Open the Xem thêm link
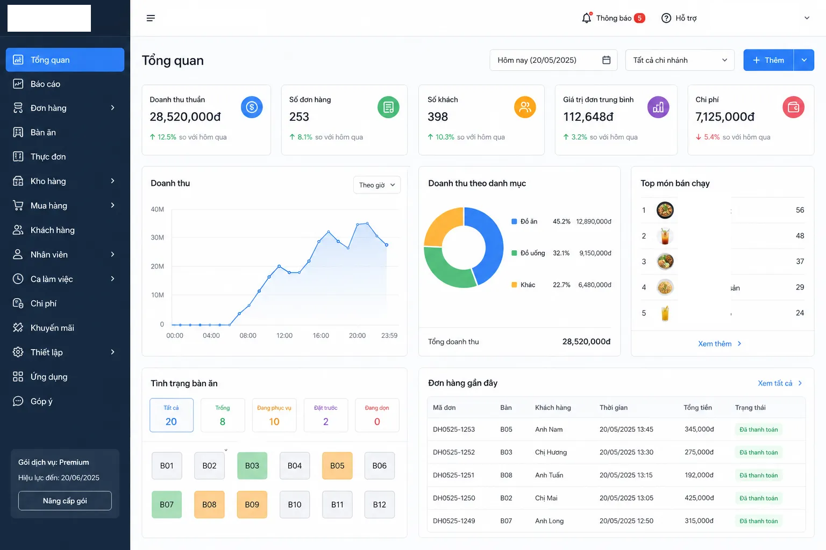Image resolution: width=826 pixels, height=550 pixels. 720,344
